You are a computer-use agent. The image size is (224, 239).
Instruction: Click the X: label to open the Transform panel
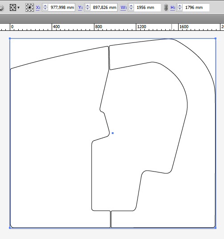(38, 8)
